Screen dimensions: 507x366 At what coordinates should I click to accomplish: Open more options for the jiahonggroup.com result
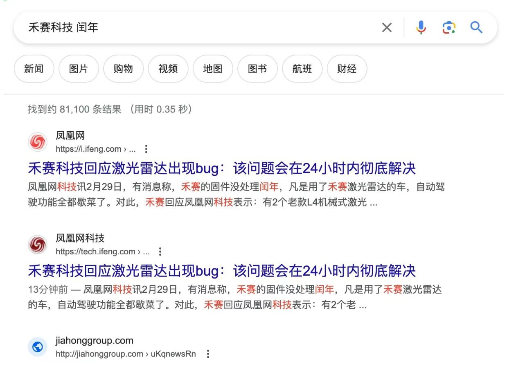click(x=207, y=354)
